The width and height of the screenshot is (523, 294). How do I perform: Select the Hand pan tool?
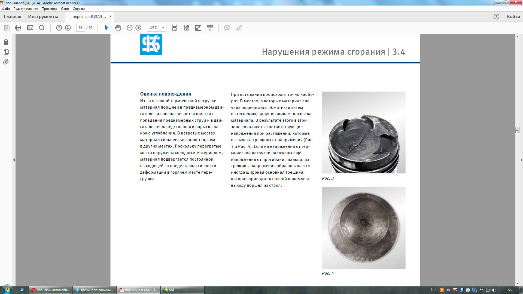click(x=118, y=28)
